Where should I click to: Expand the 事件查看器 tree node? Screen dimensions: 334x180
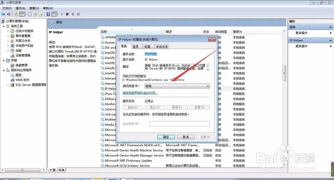pos(8,36)
